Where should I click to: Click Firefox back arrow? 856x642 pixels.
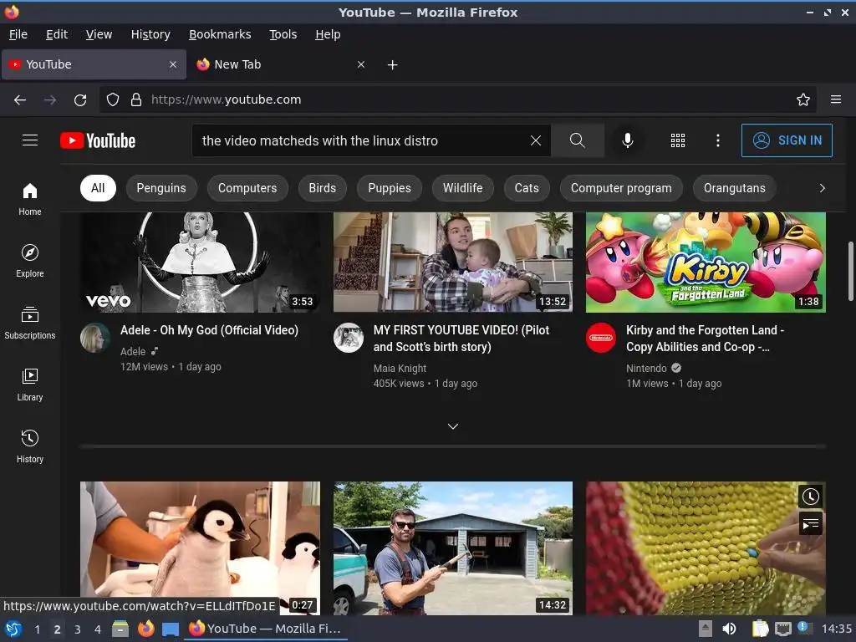pyautogui.click(x=20, y=100)
